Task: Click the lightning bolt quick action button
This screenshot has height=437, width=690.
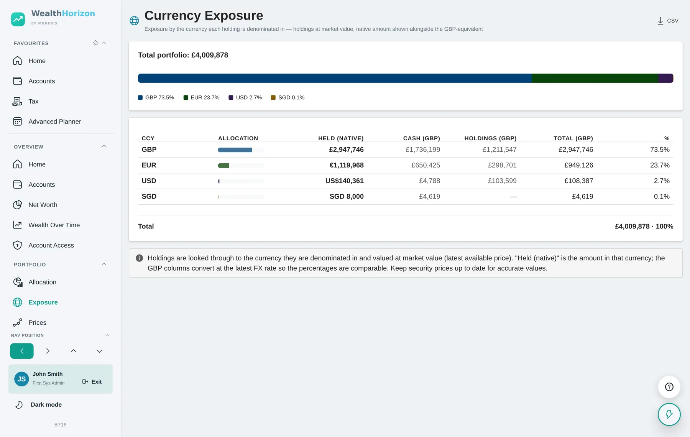Action: click(669, 414)
